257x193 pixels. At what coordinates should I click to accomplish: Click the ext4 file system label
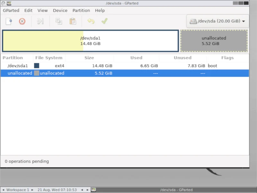59,66
